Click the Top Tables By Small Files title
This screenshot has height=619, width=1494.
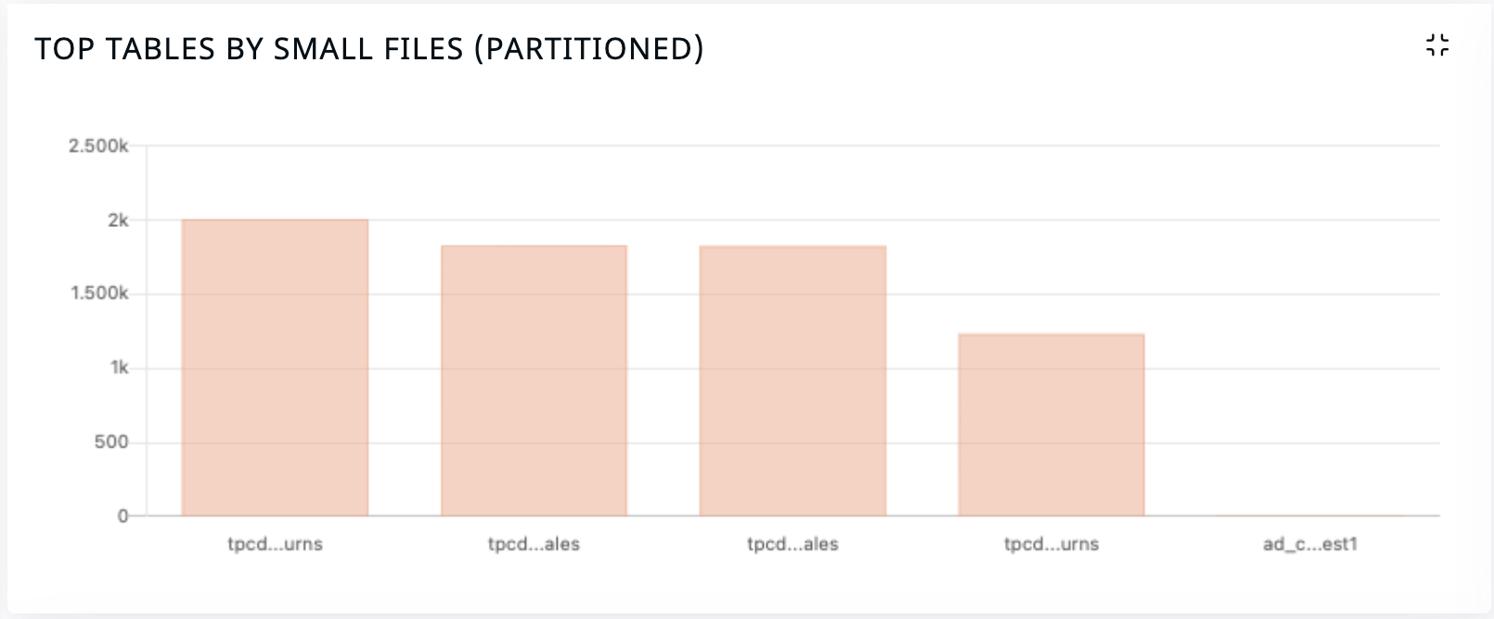369,48
